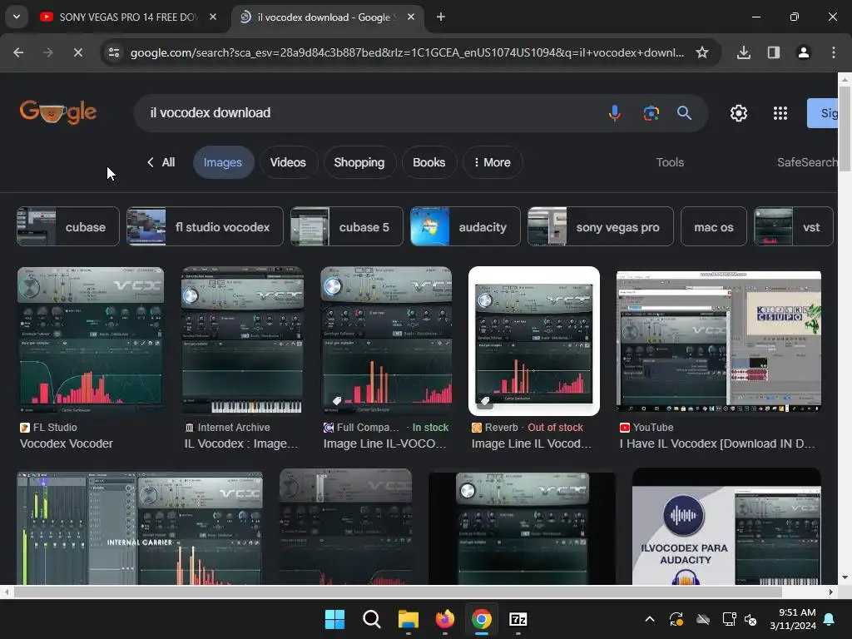The image size is (852, 639).
Task: Open YouTube I Have IL Vocodex thumbnail
Action: (x=719, y=341)
